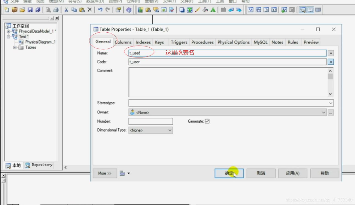
Task: Open the Owner dropdown list
Action: 324,112
